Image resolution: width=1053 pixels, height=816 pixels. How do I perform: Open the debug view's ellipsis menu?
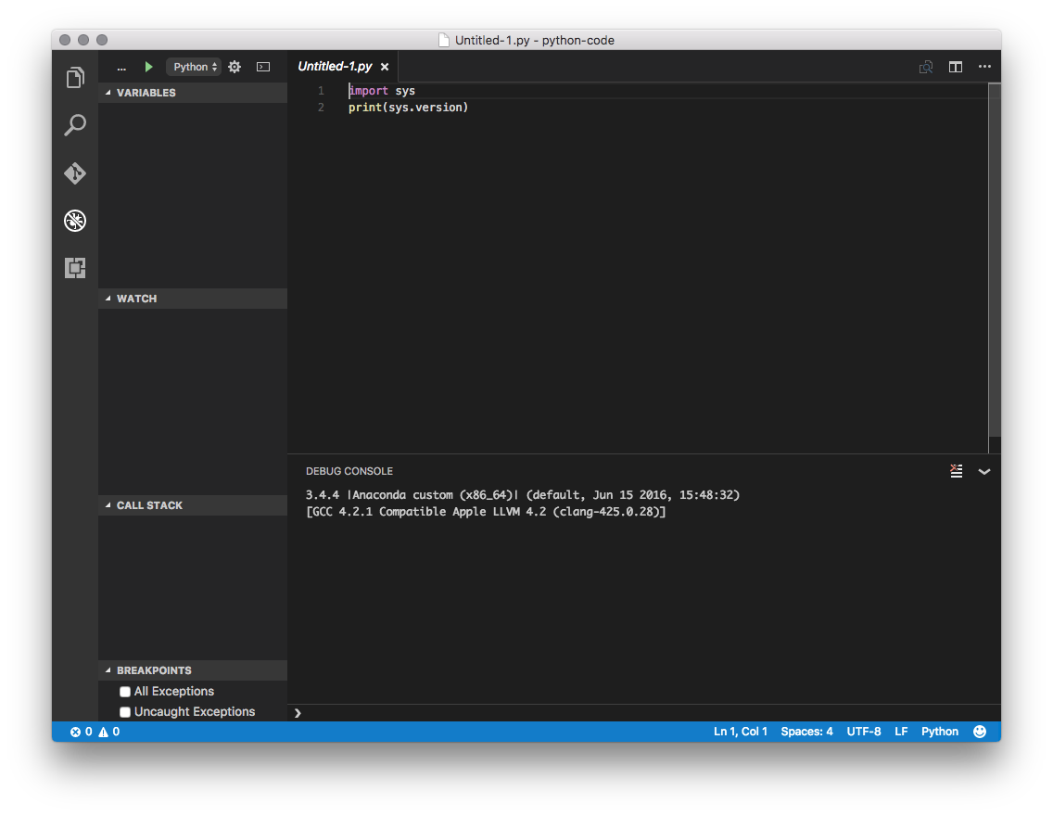pos(121,67)
